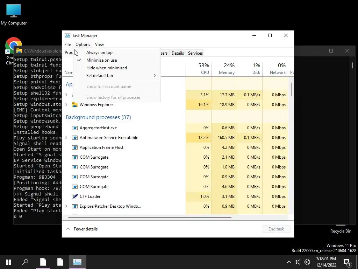The height and width of the screenshot is (269, 358).
Task: Click the 160.5 MB memory cell
Action: click(x=224, y=138)
